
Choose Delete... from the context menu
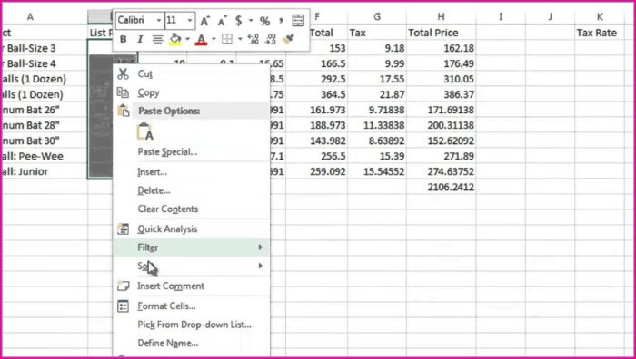191,190
